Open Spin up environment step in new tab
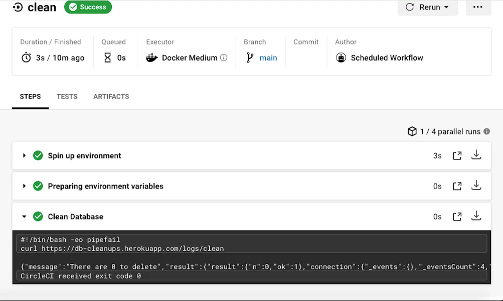 click(x=457, y=155)
